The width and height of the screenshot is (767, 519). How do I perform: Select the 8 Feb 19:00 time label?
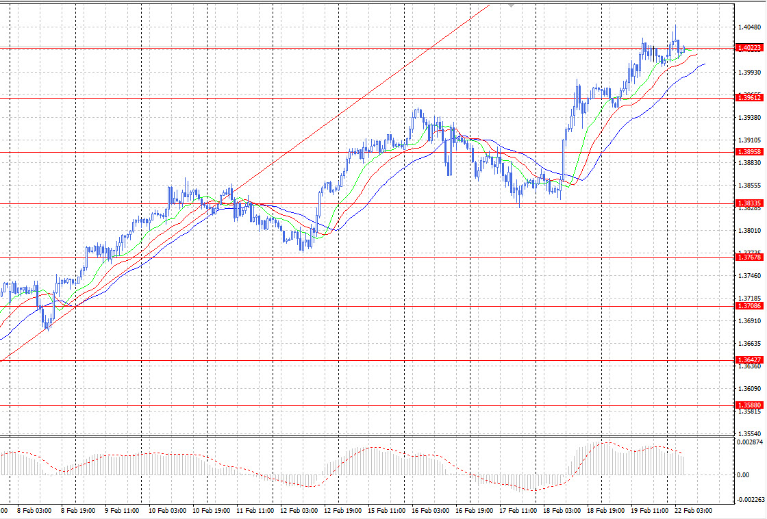78,511
